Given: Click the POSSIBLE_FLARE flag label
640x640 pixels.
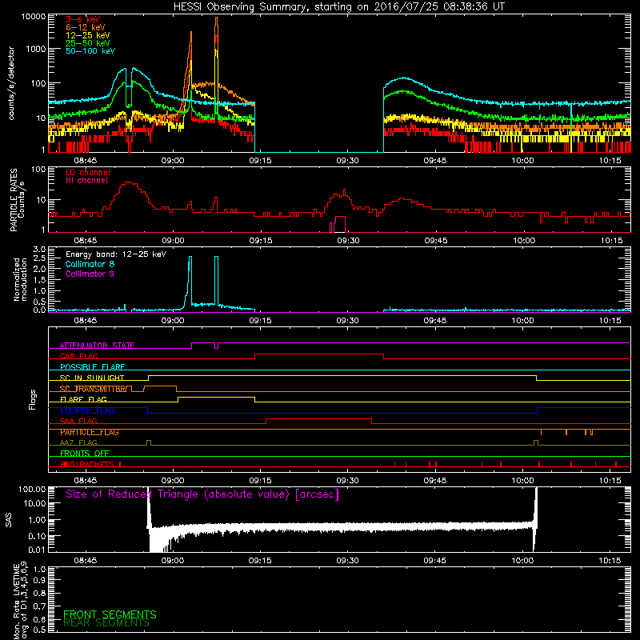Looking at the screenshot, I should click(x=92, y=367).
